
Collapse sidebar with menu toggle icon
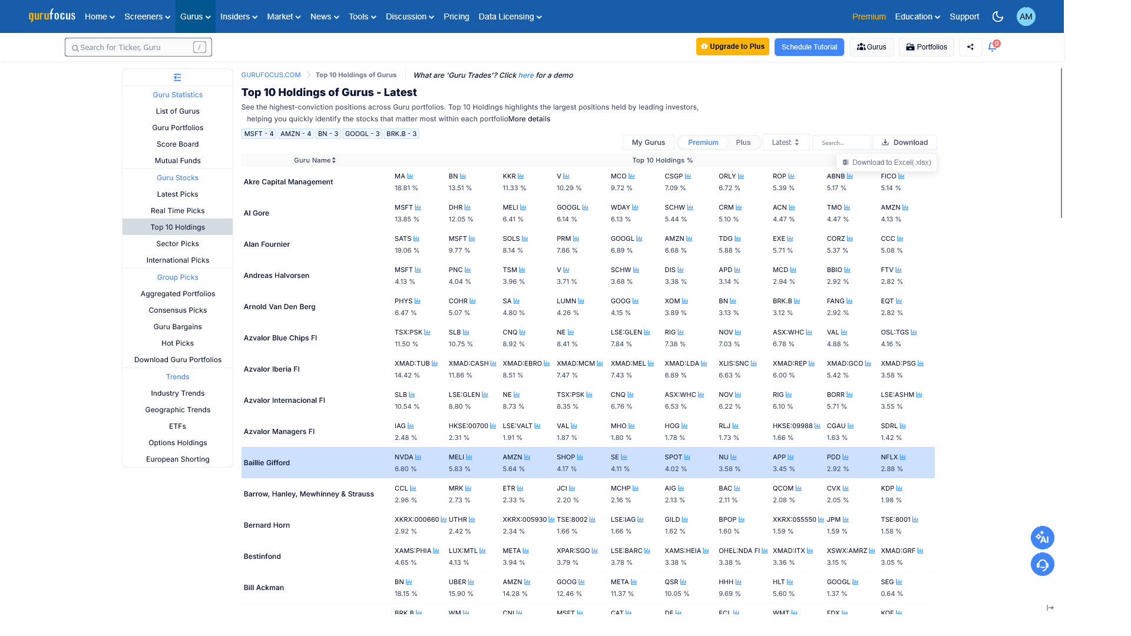pyautogui.click(x=177, y=77)
